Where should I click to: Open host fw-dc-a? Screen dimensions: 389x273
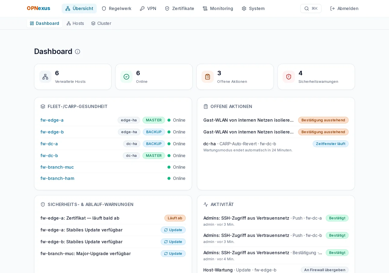point(49,144)
